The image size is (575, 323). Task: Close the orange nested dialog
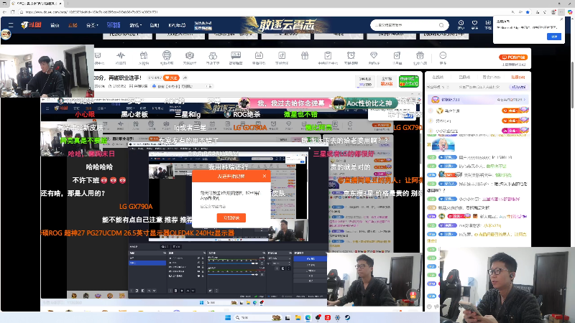click(x=264, y=176)
